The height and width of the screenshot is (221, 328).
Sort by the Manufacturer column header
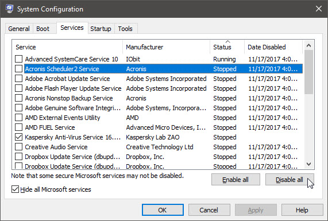tap(167, 47)
